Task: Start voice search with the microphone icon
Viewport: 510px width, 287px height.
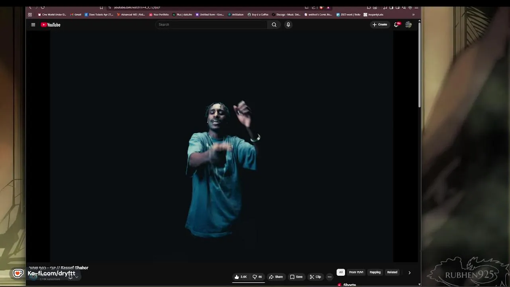Action: point(288,25)
